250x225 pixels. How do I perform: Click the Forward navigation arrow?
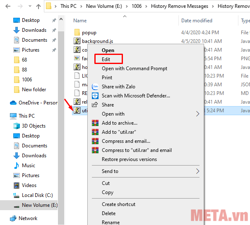(x=20, y=6)
